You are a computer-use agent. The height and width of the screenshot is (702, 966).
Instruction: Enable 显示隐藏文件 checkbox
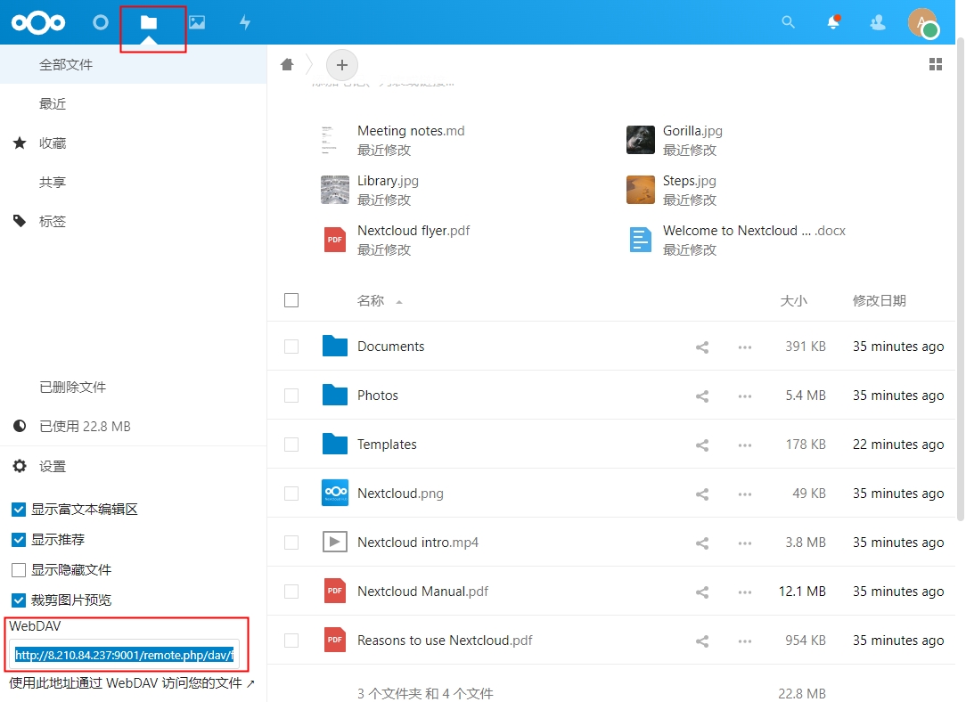[19, 570]
